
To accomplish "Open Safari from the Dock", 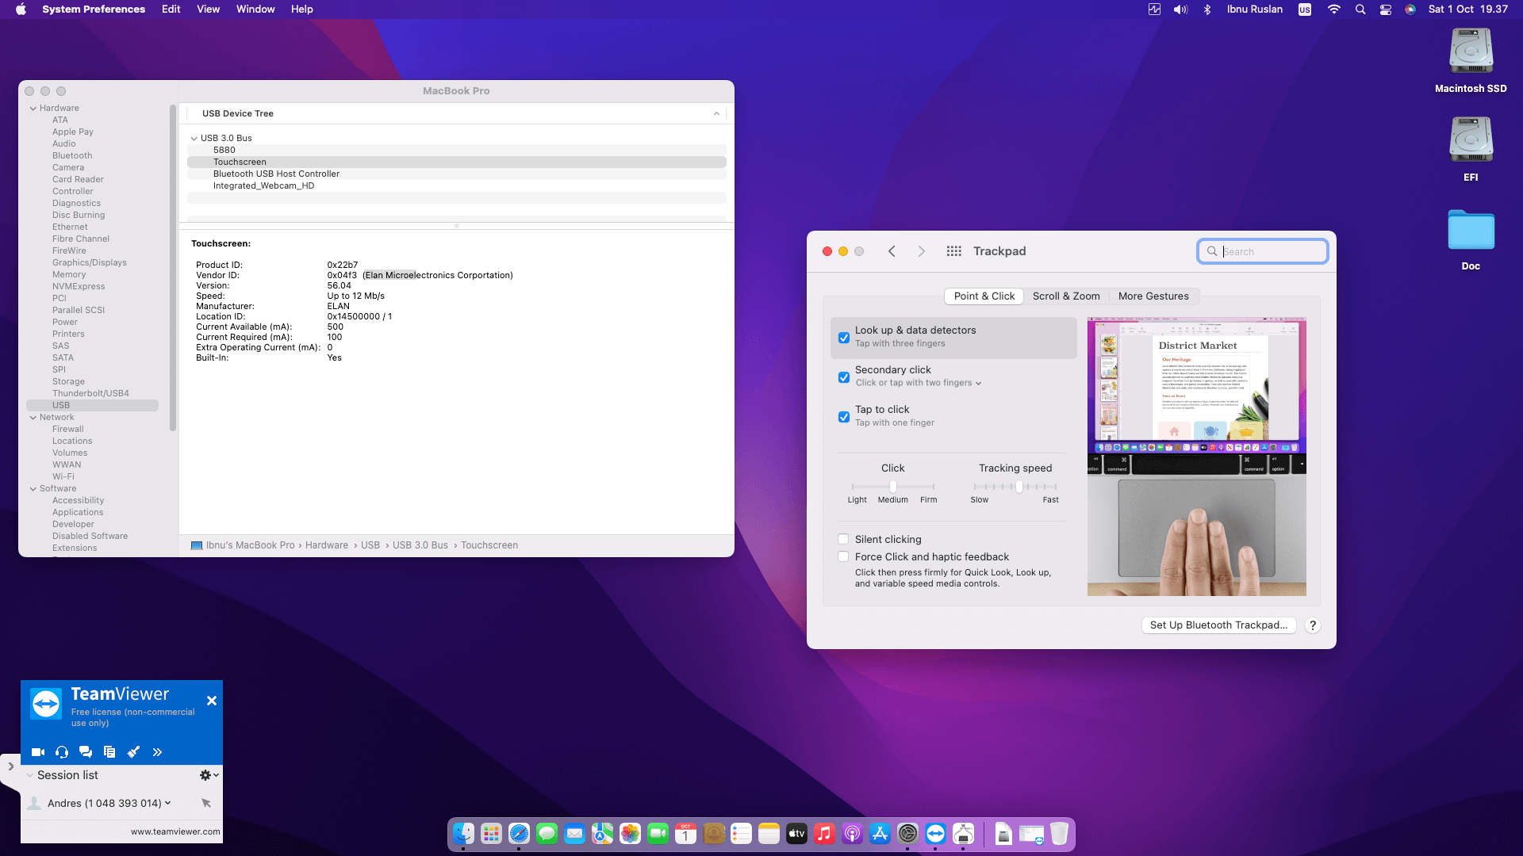I will click(x=520, y=834).
